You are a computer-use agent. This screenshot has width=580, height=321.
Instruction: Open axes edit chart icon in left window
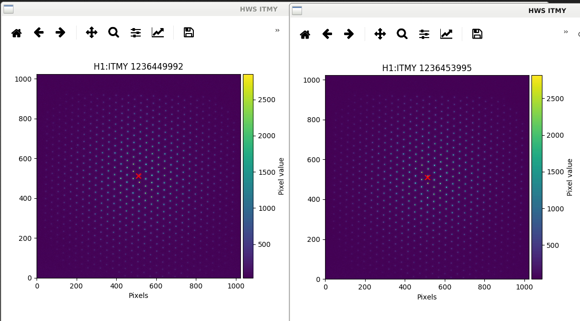pos(158,33)
